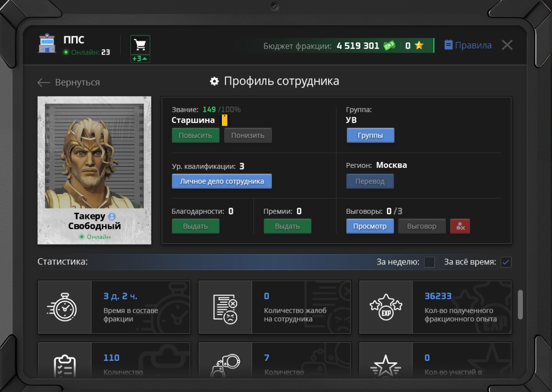Enable the За неделю checkbox
This screenshot has width=552, height=392.
[429, 262]
